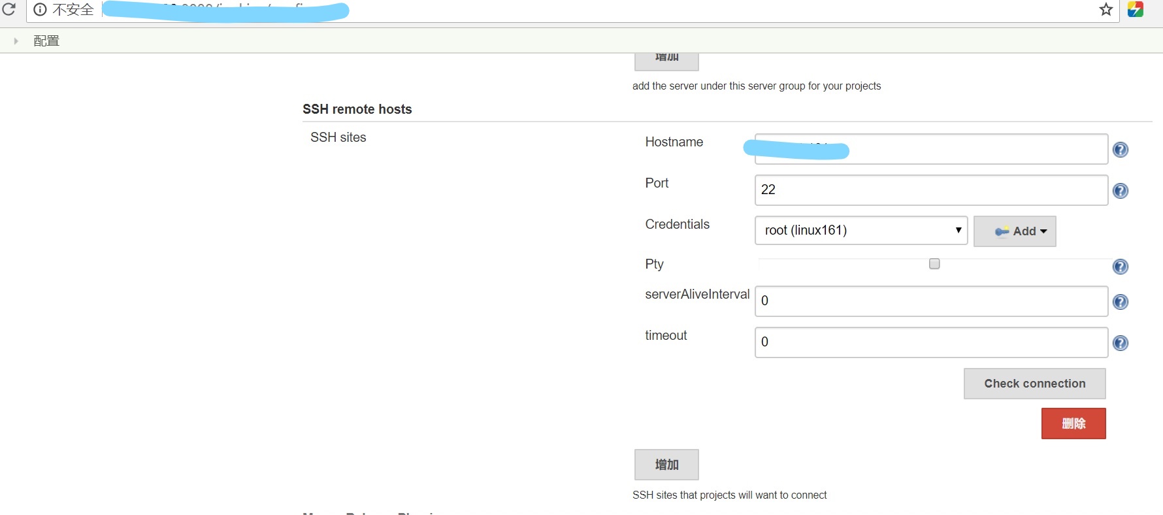1163x515 pixels.
Task: Enable the Pty checkbox
Action: 934,263
